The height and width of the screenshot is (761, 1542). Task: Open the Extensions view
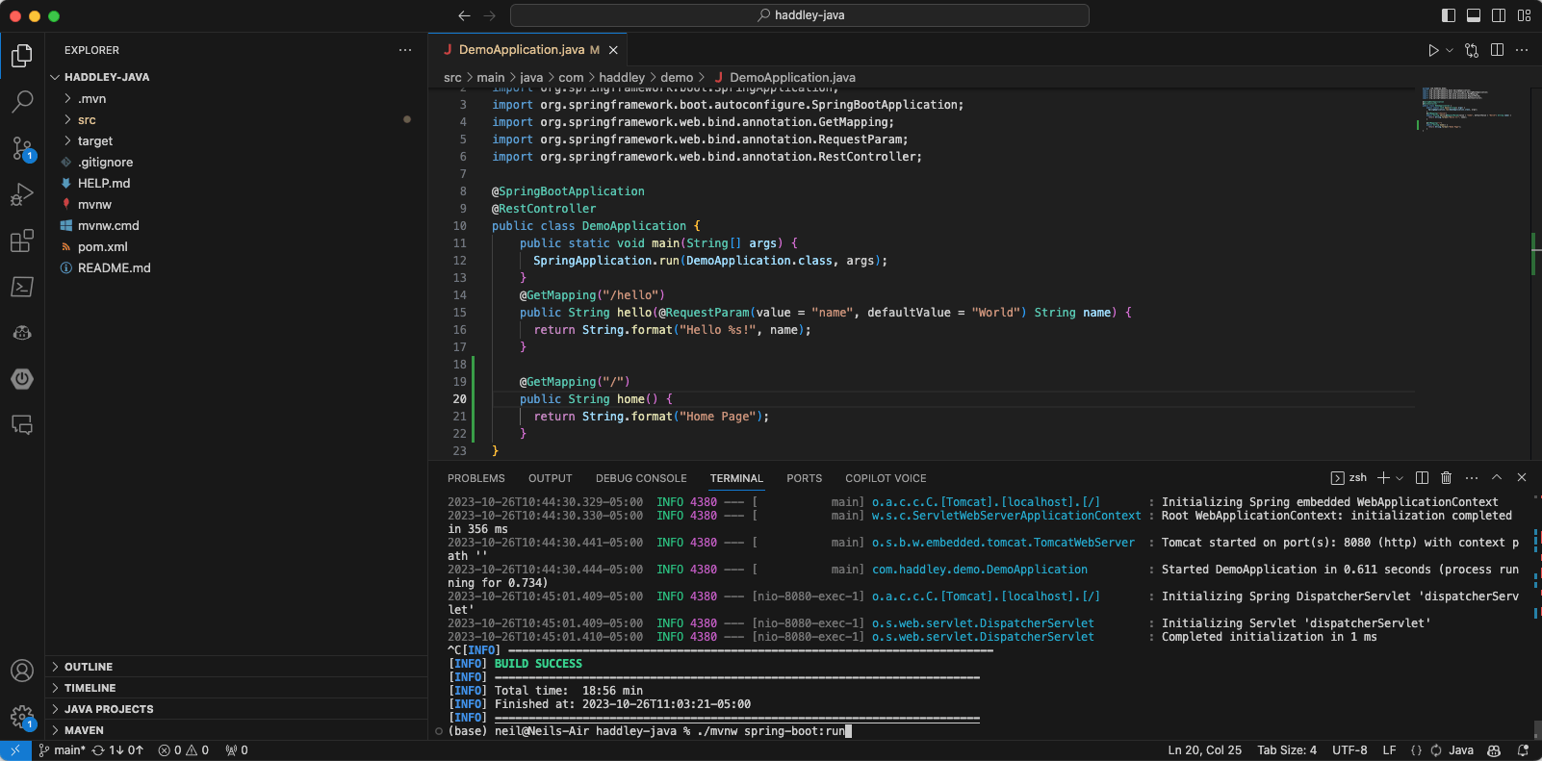[x=22, y=241]
